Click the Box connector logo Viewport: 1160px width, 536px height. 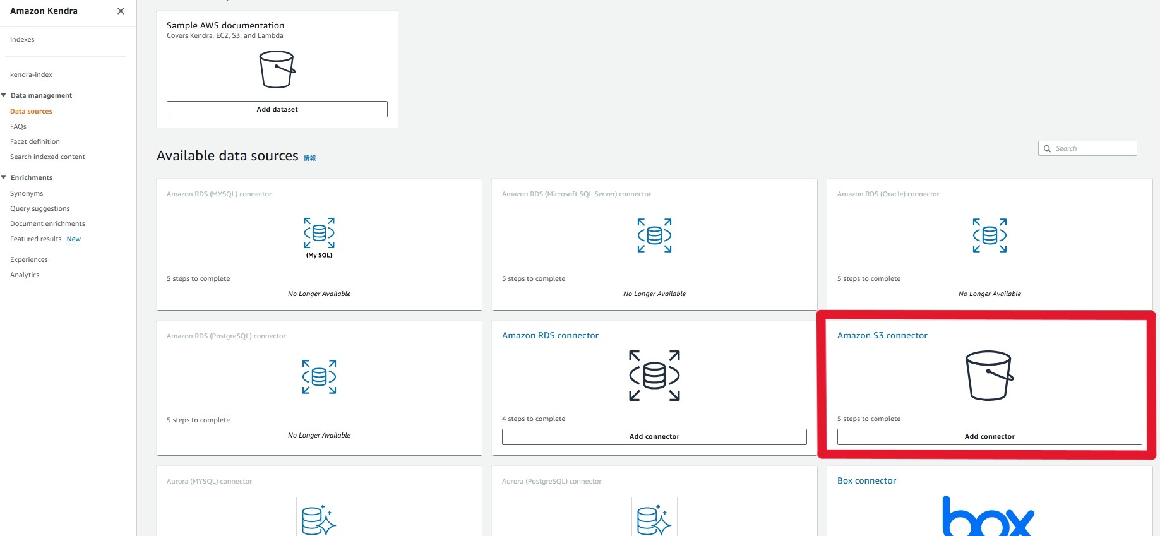(x=988, y=518)
